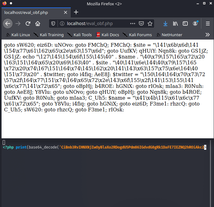Toggle the sidebar view
Viewport: 214px width, 207px height.
pyautogui.click(x=185, y=24)
